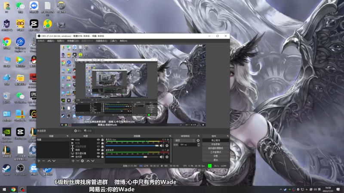
Task: Move source down in Sources panel
Action: (93, 161)
